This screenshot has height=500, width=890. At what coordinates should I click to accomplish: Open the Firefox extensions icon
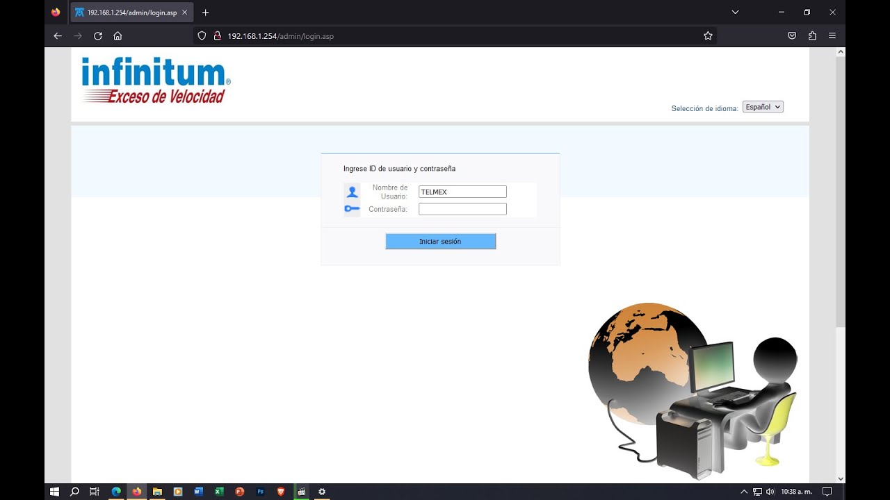pyautogui.click(x=812, y=35)
